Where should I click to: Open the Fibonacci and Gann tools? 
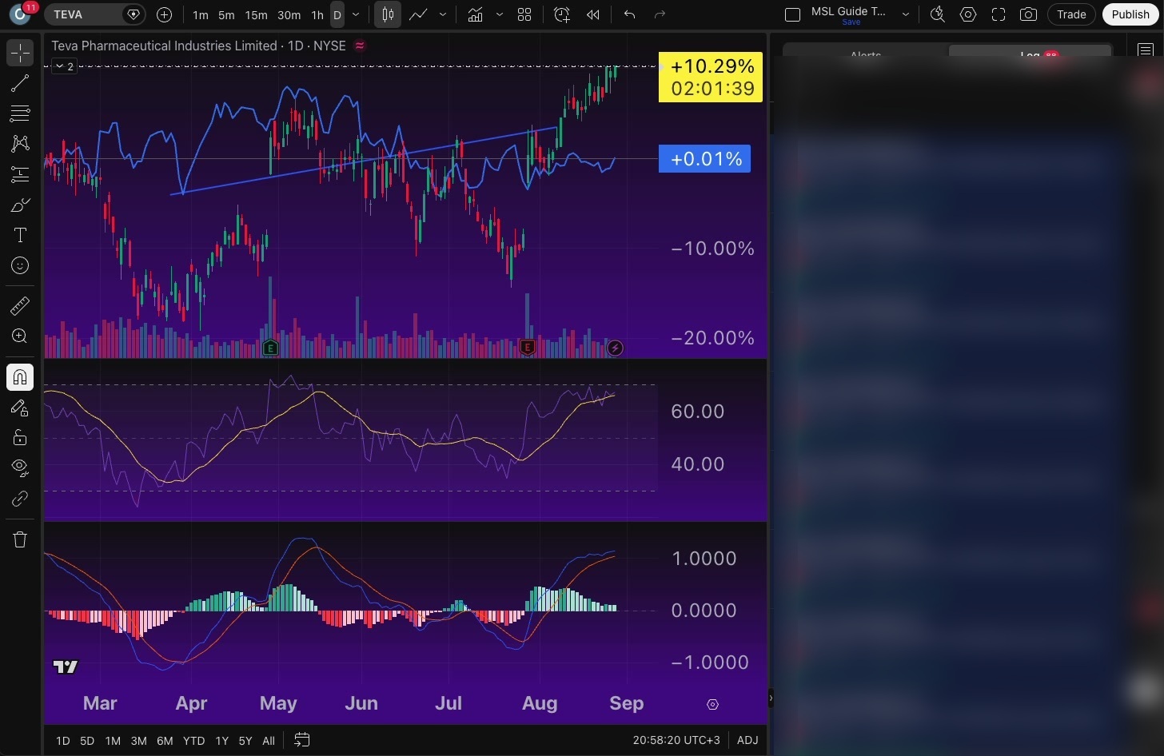20,113
